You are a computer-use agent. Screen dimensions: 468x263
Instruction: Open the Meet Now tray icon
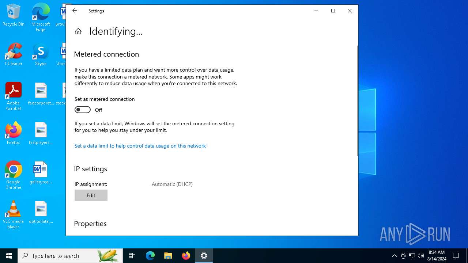[x=403, y=256]
